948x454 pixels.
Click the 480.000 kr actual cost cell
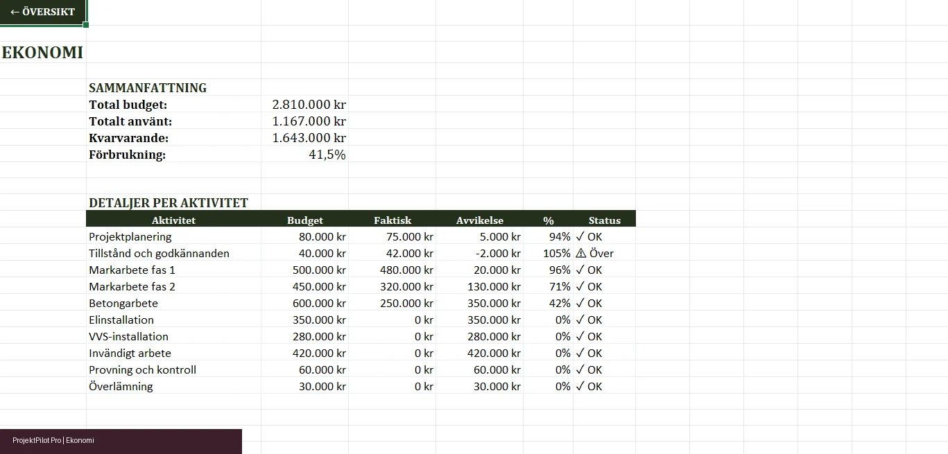406,270
